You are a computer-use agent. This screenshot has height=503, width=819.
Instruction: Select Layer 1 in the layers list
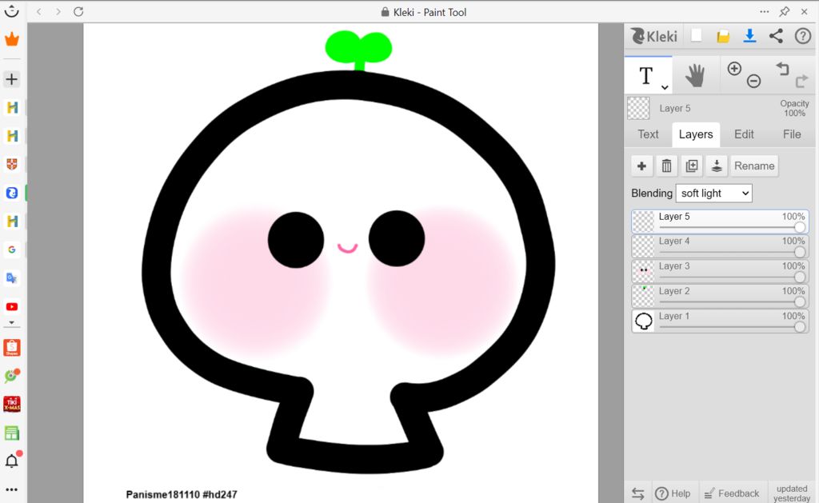pos(721,321)
